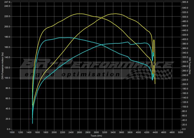Viewport: 194px width, 138px height.
Task: Click the 2200 rpm tick label
Action: 63,132
